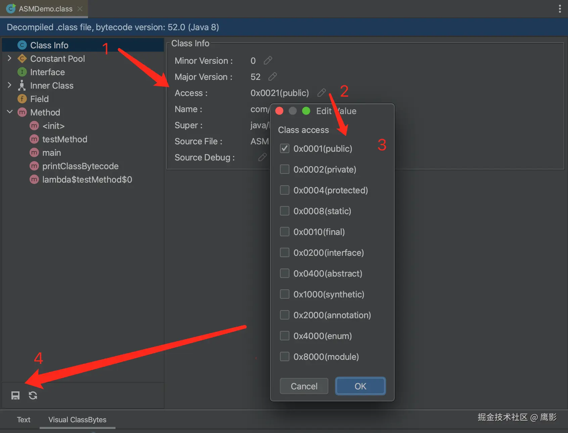This screenshot has width=568, height=433.
Task: Click the Minor Version value 0
Action: click(x=253, y=61)
